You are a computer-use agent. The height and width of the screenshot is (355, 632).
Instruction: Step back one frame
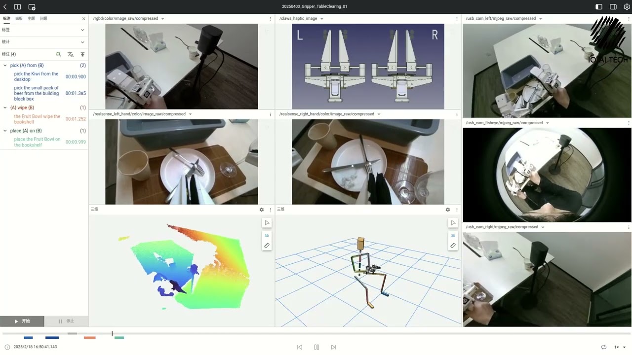click(x=300, y=347)
